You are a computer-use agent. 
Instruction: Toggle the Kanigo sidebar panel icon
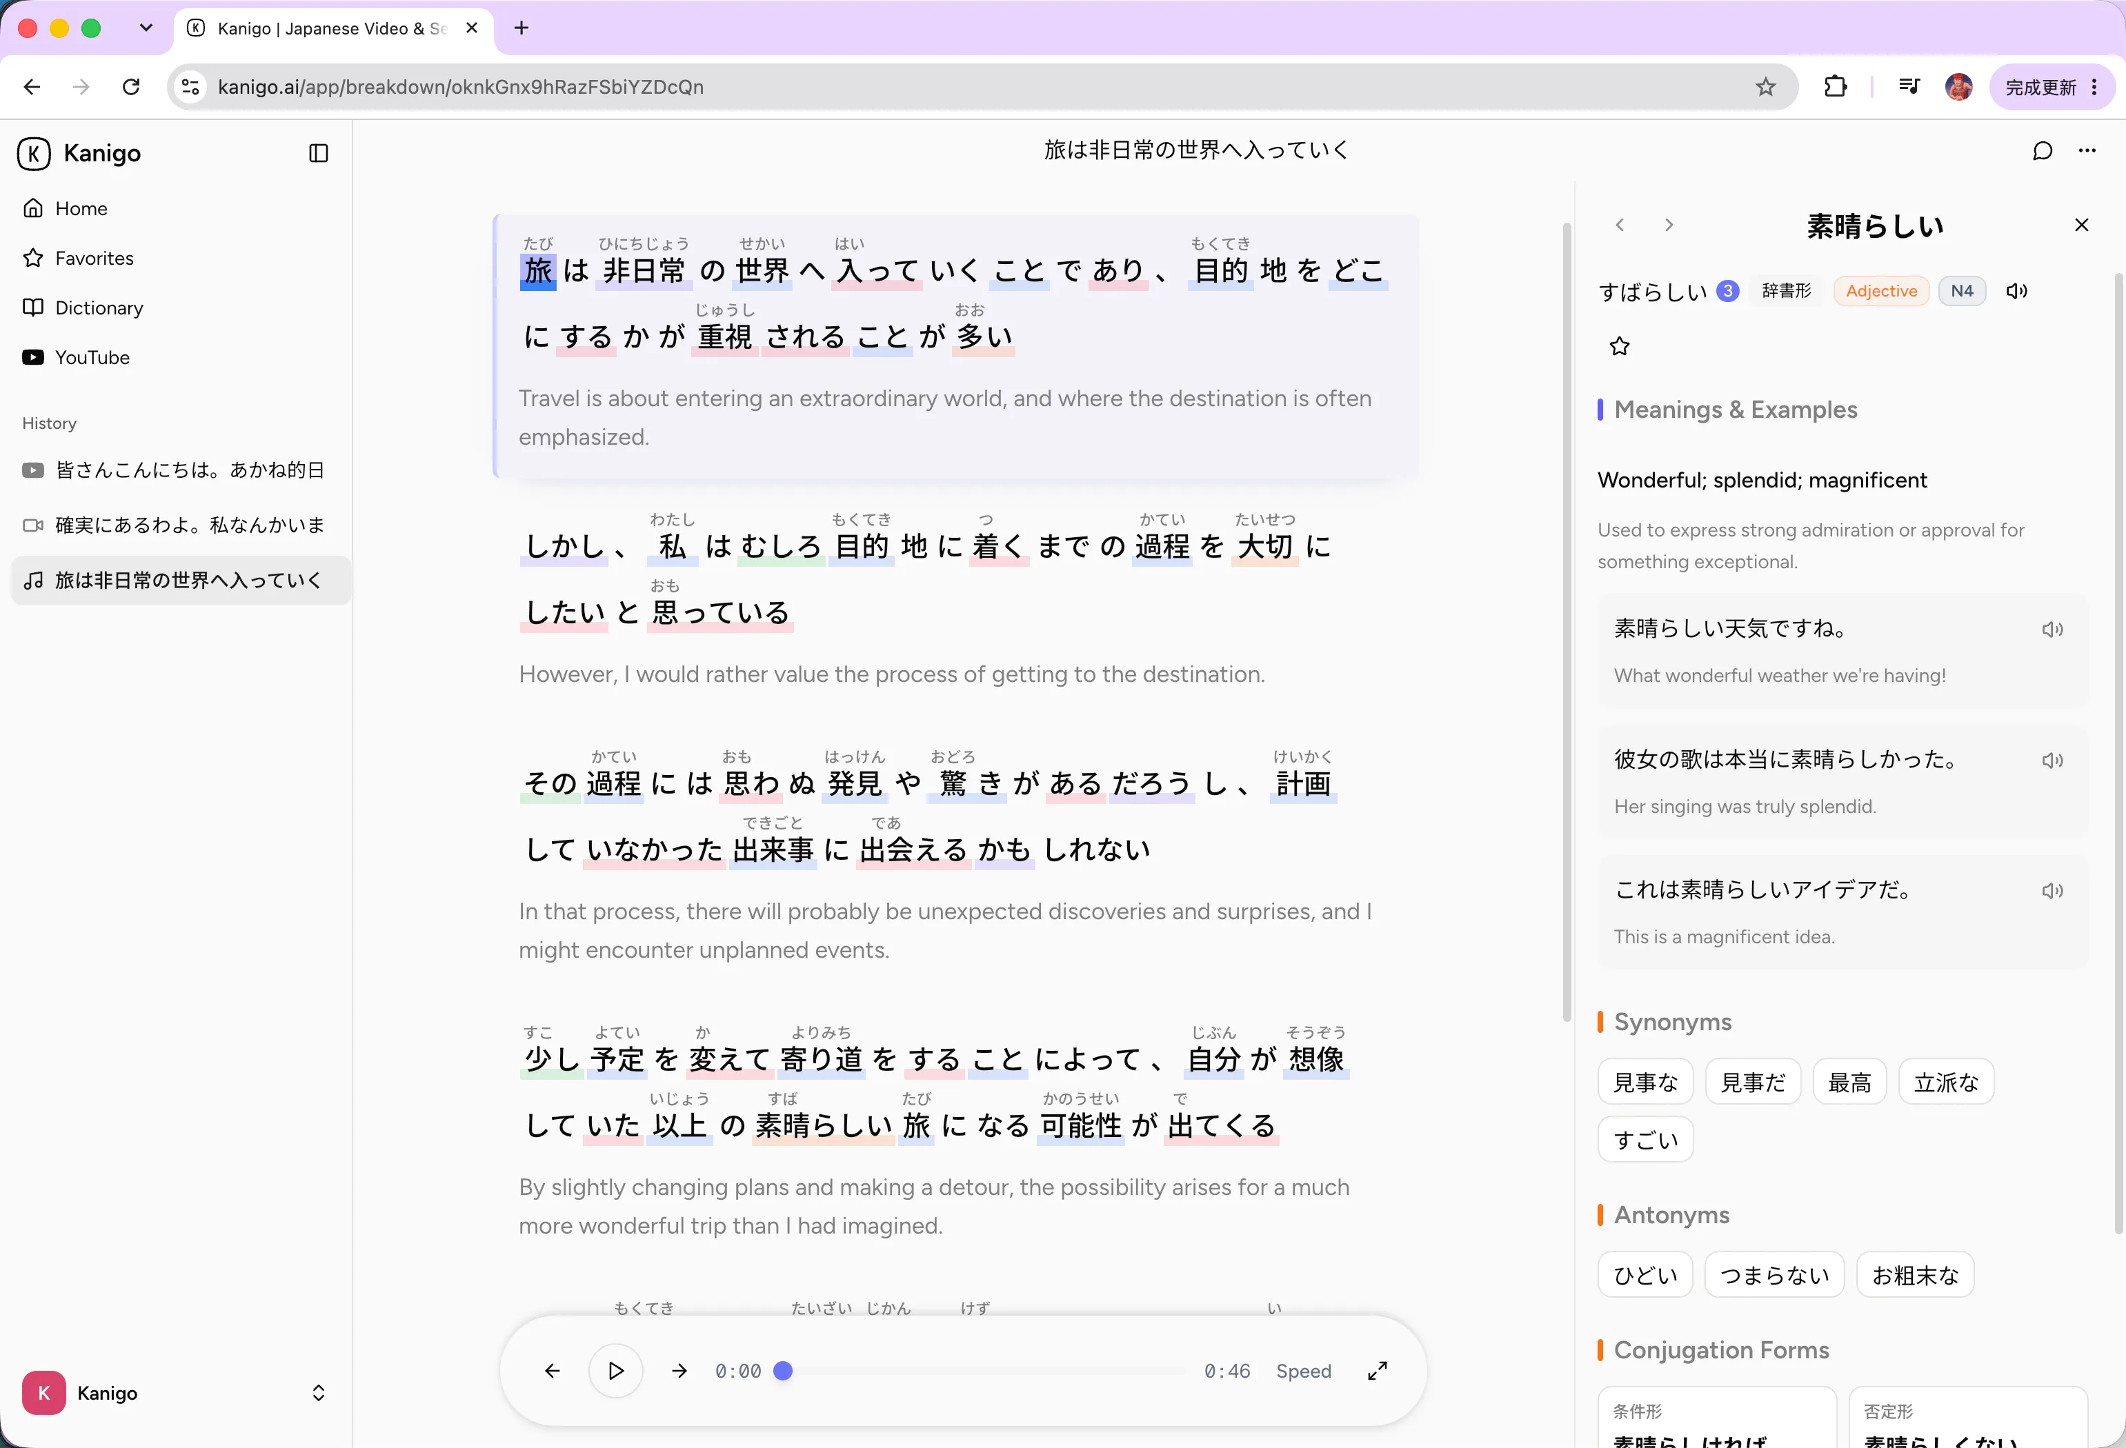[x=319, y=152]
